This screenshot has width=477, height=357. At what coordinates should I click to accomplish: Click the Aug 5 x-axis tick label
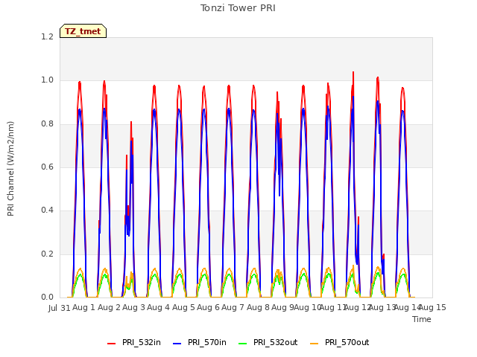tap(183, 307)
